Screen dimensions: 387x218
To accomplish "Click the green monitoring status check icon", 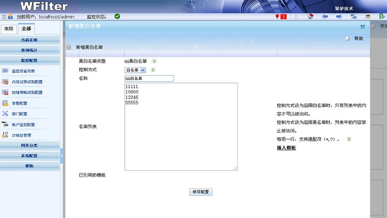I will [x=117, y=16].
